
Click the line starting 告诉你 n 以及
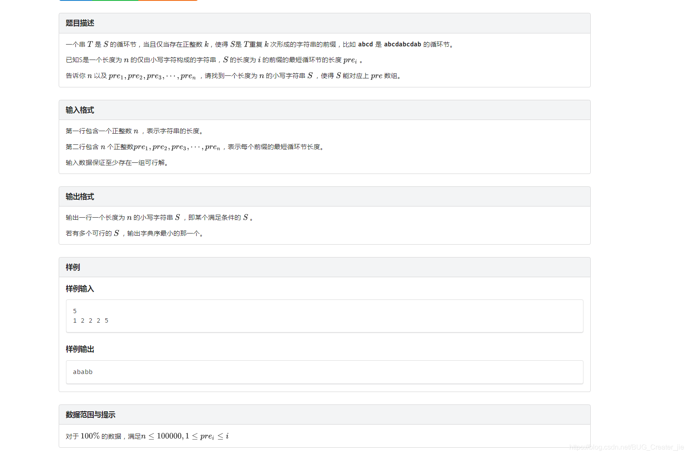(x=233, y=76)
